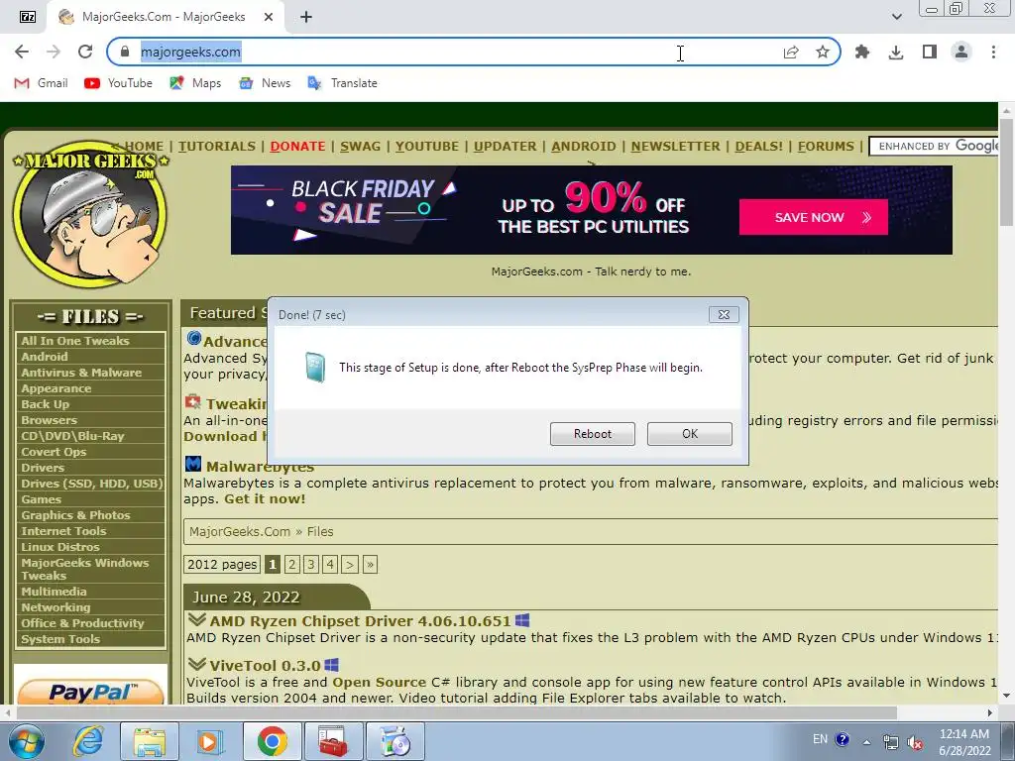Open Maps bookmark

195,83
